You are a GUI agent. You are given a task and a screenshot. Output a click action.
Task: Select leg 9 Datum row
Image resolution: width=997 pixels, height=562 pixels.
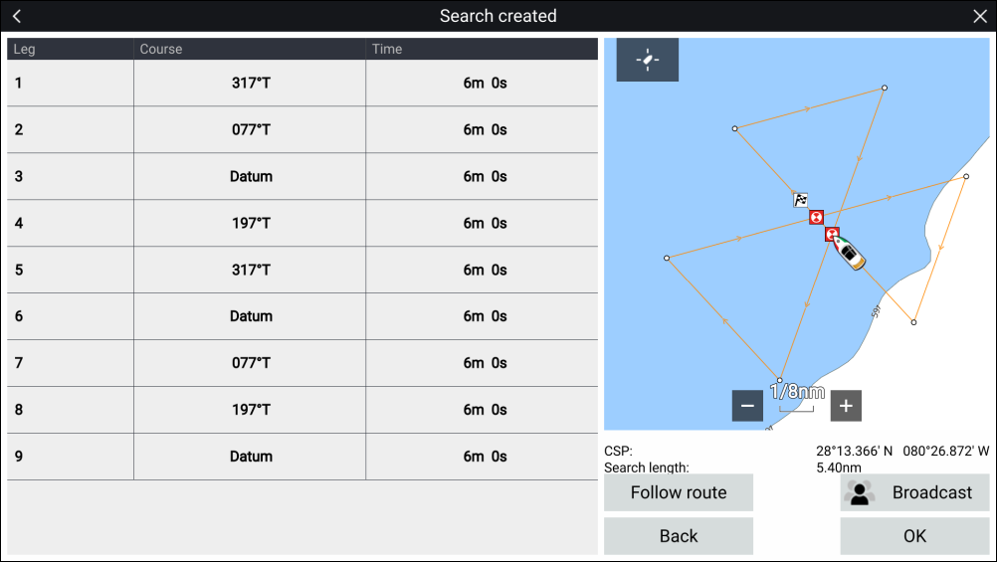[x=302, y=457]
